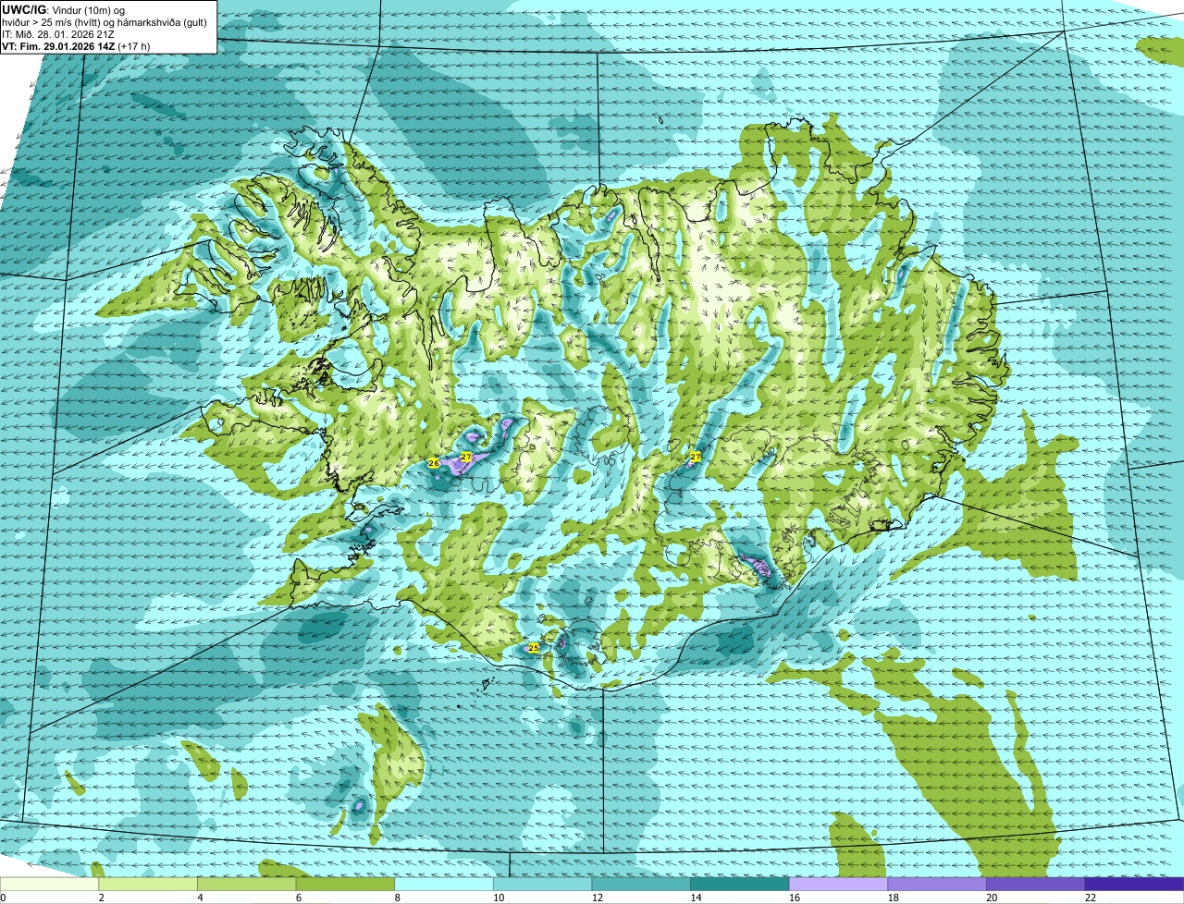Pick the blue-violet 20–22 m/s legend swatch
This screenshot has height=904, width=1184.
click(1035, 884)
